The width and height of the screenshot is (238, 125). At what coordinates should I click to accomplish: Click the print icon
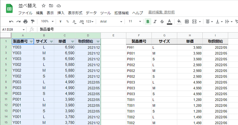26,21
